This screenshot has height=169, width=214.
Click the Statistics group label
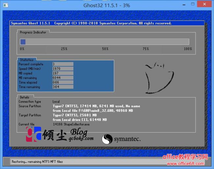tap(27, 60)
